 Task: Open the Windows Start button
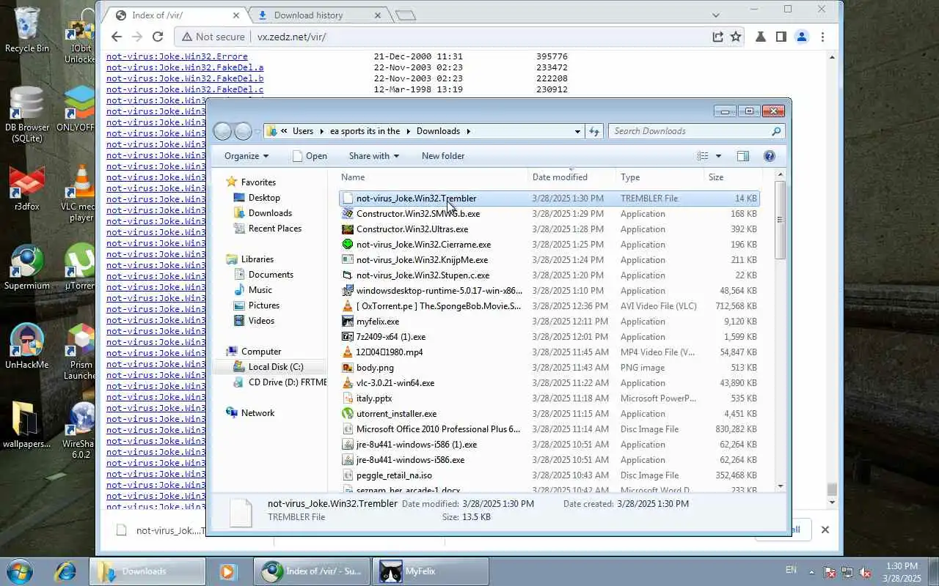[20, 571]
